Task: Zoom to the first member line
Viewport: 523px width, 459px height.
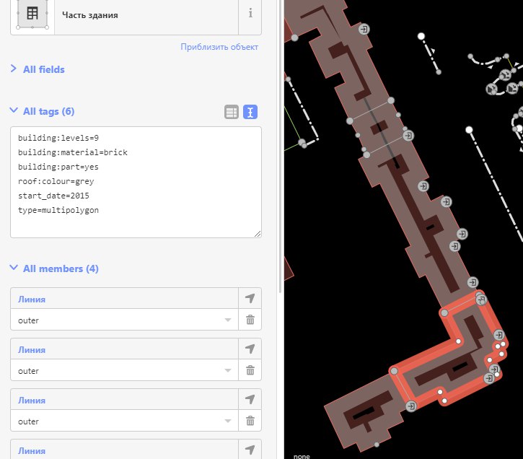Action: pos(250,298)
